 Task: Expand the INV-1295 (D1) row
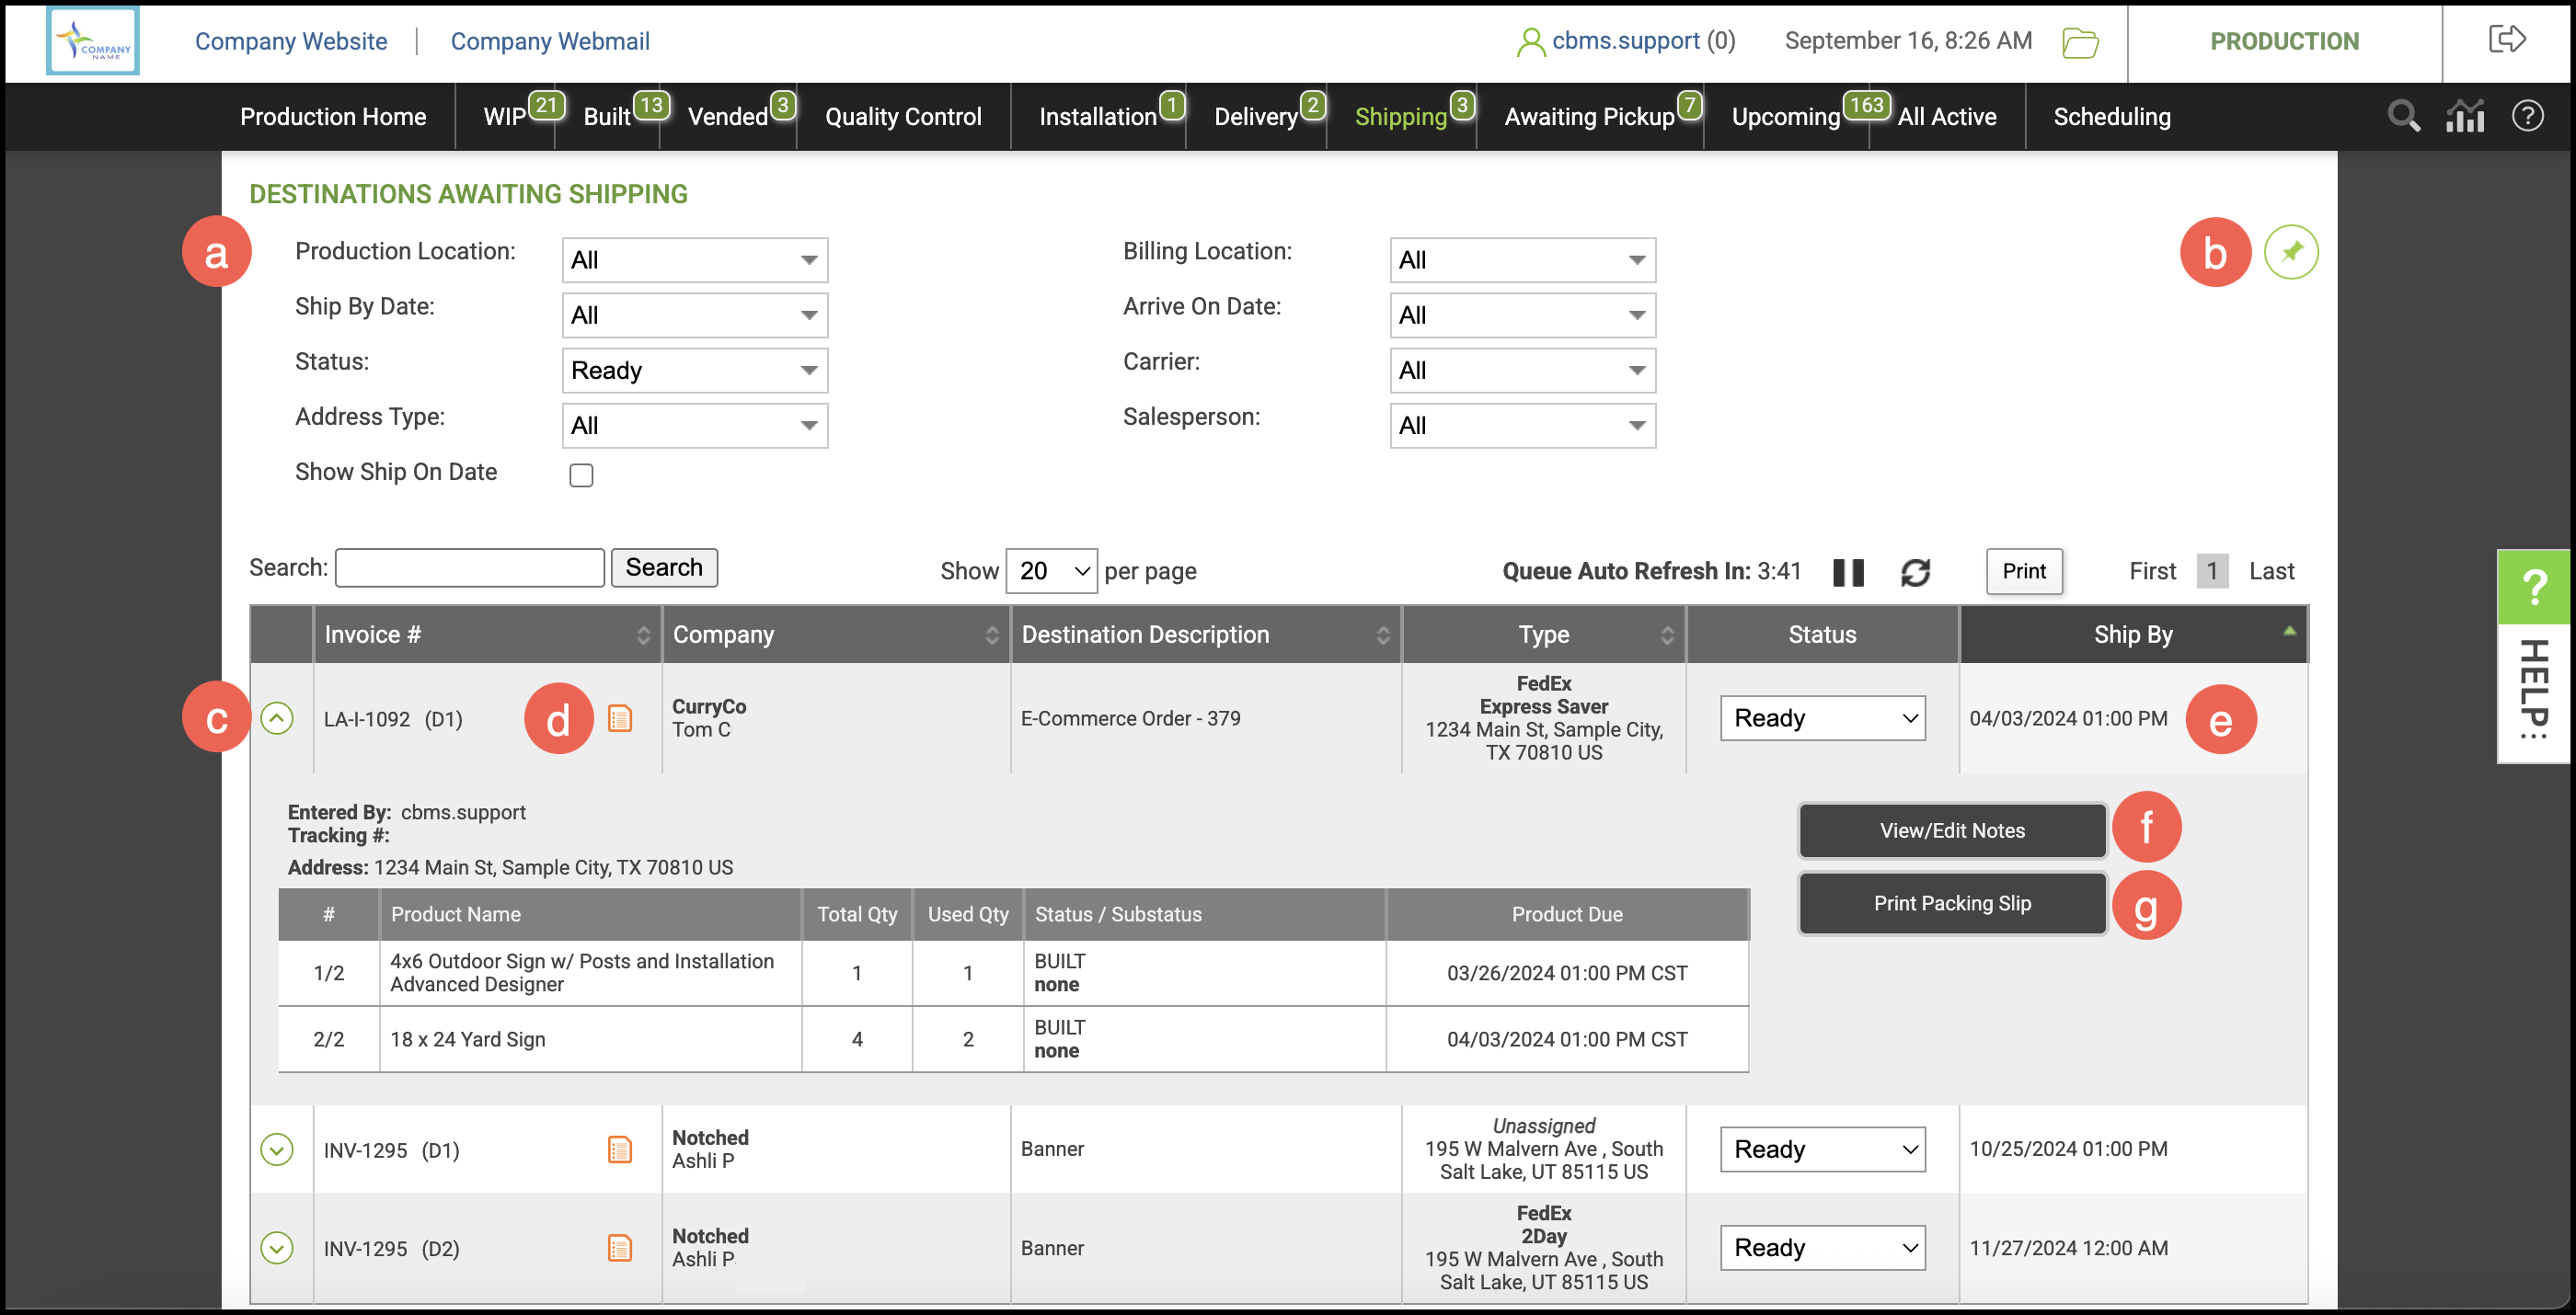click(x=277, y=1149)
